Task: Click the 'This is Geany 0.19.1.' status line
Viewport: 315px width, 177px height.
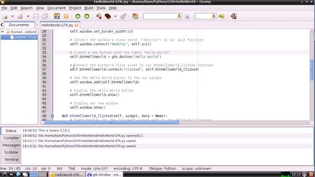Action: pyautogui.click(x=47, y=130)
